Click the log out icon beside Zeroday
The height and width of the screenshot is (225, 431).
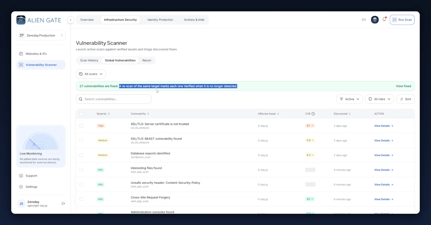pyautogui.click(x=63, y=204)
